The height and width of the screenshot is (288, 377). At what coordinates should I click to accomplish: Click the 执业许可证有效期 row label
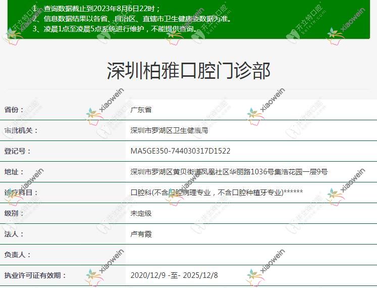[35, 275]
